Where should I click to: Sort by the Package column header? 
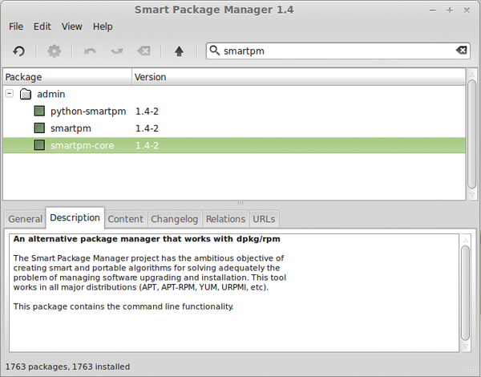67,77
